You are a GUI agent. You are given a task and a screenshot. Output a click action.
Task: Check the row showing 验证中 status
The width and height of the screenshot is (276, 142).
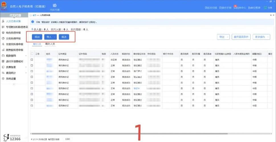pos(32,88)
